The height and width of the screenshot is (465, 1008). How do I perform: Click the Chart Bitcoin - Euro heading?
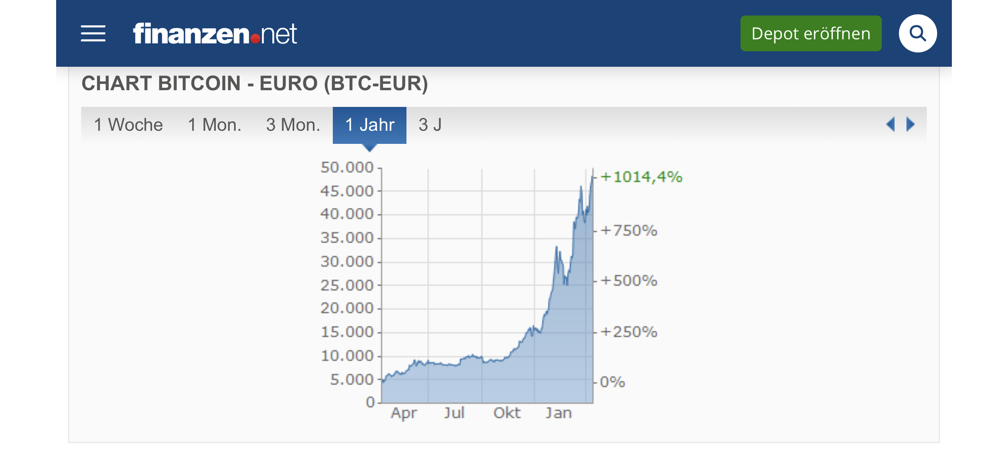tap(255, 83)
